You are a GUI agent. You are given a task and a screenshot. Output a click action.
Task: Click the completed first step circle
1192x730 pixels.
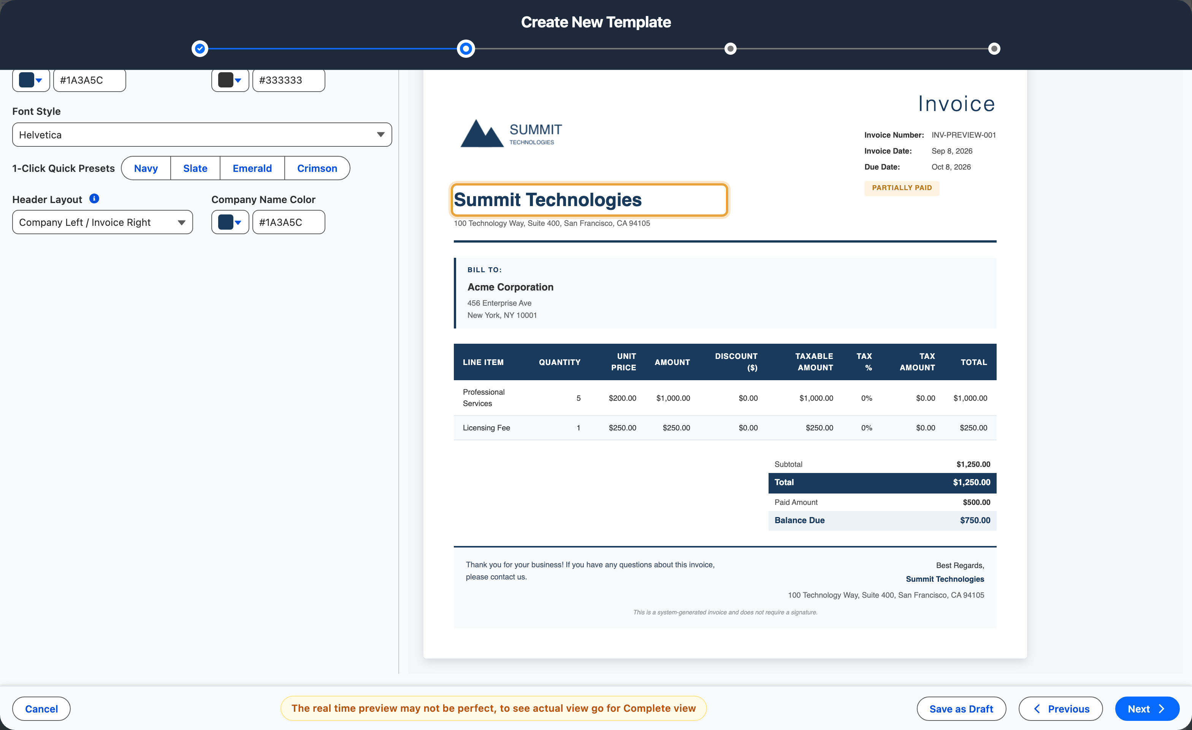pyautogui.click(x=200, y=48)
